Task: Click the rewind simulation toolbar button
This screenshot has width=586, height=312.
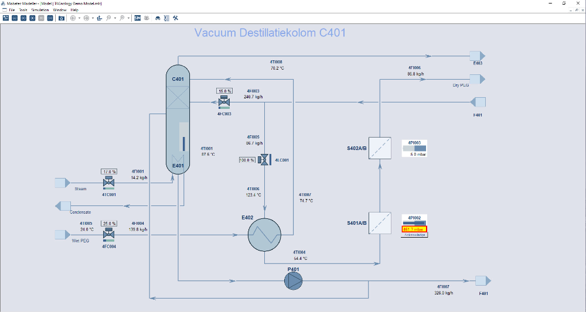Action: point(15,18)
